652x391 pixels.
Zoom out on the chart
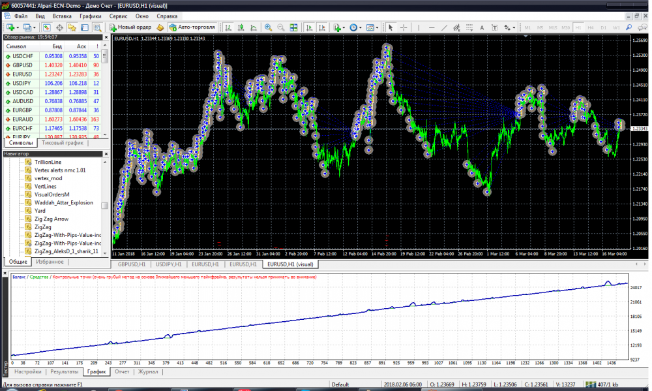point(280,27)
